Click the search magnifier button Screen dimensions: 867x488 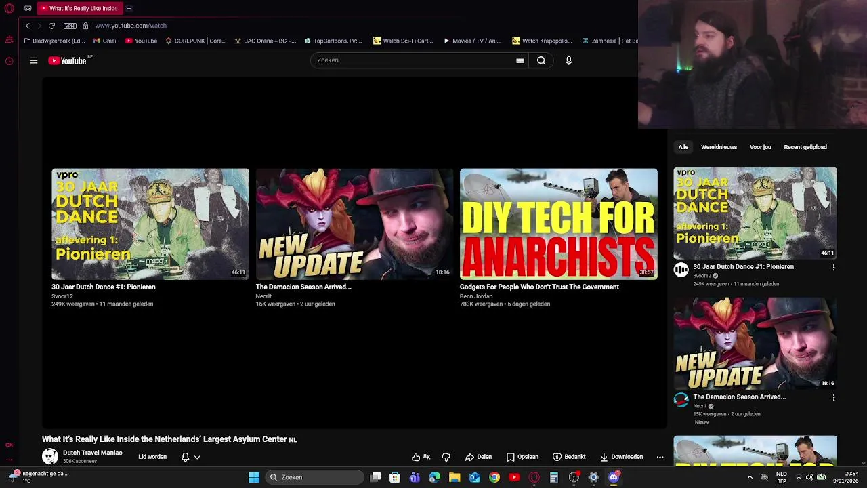541,60
